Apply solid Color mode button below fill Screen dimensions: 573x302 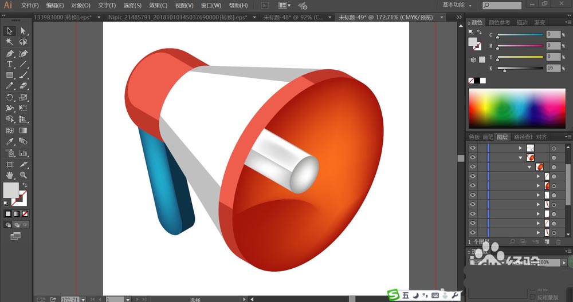tap(8, 214)
